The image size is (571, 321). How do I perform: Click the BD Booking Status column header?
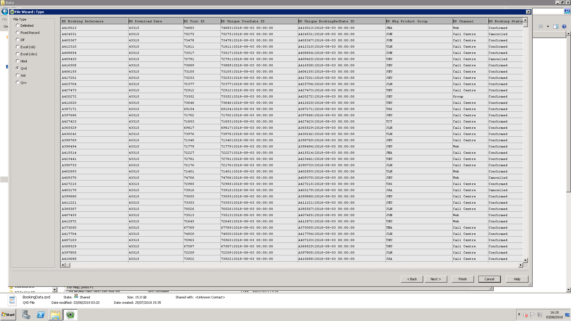click(x=506, y=21)
